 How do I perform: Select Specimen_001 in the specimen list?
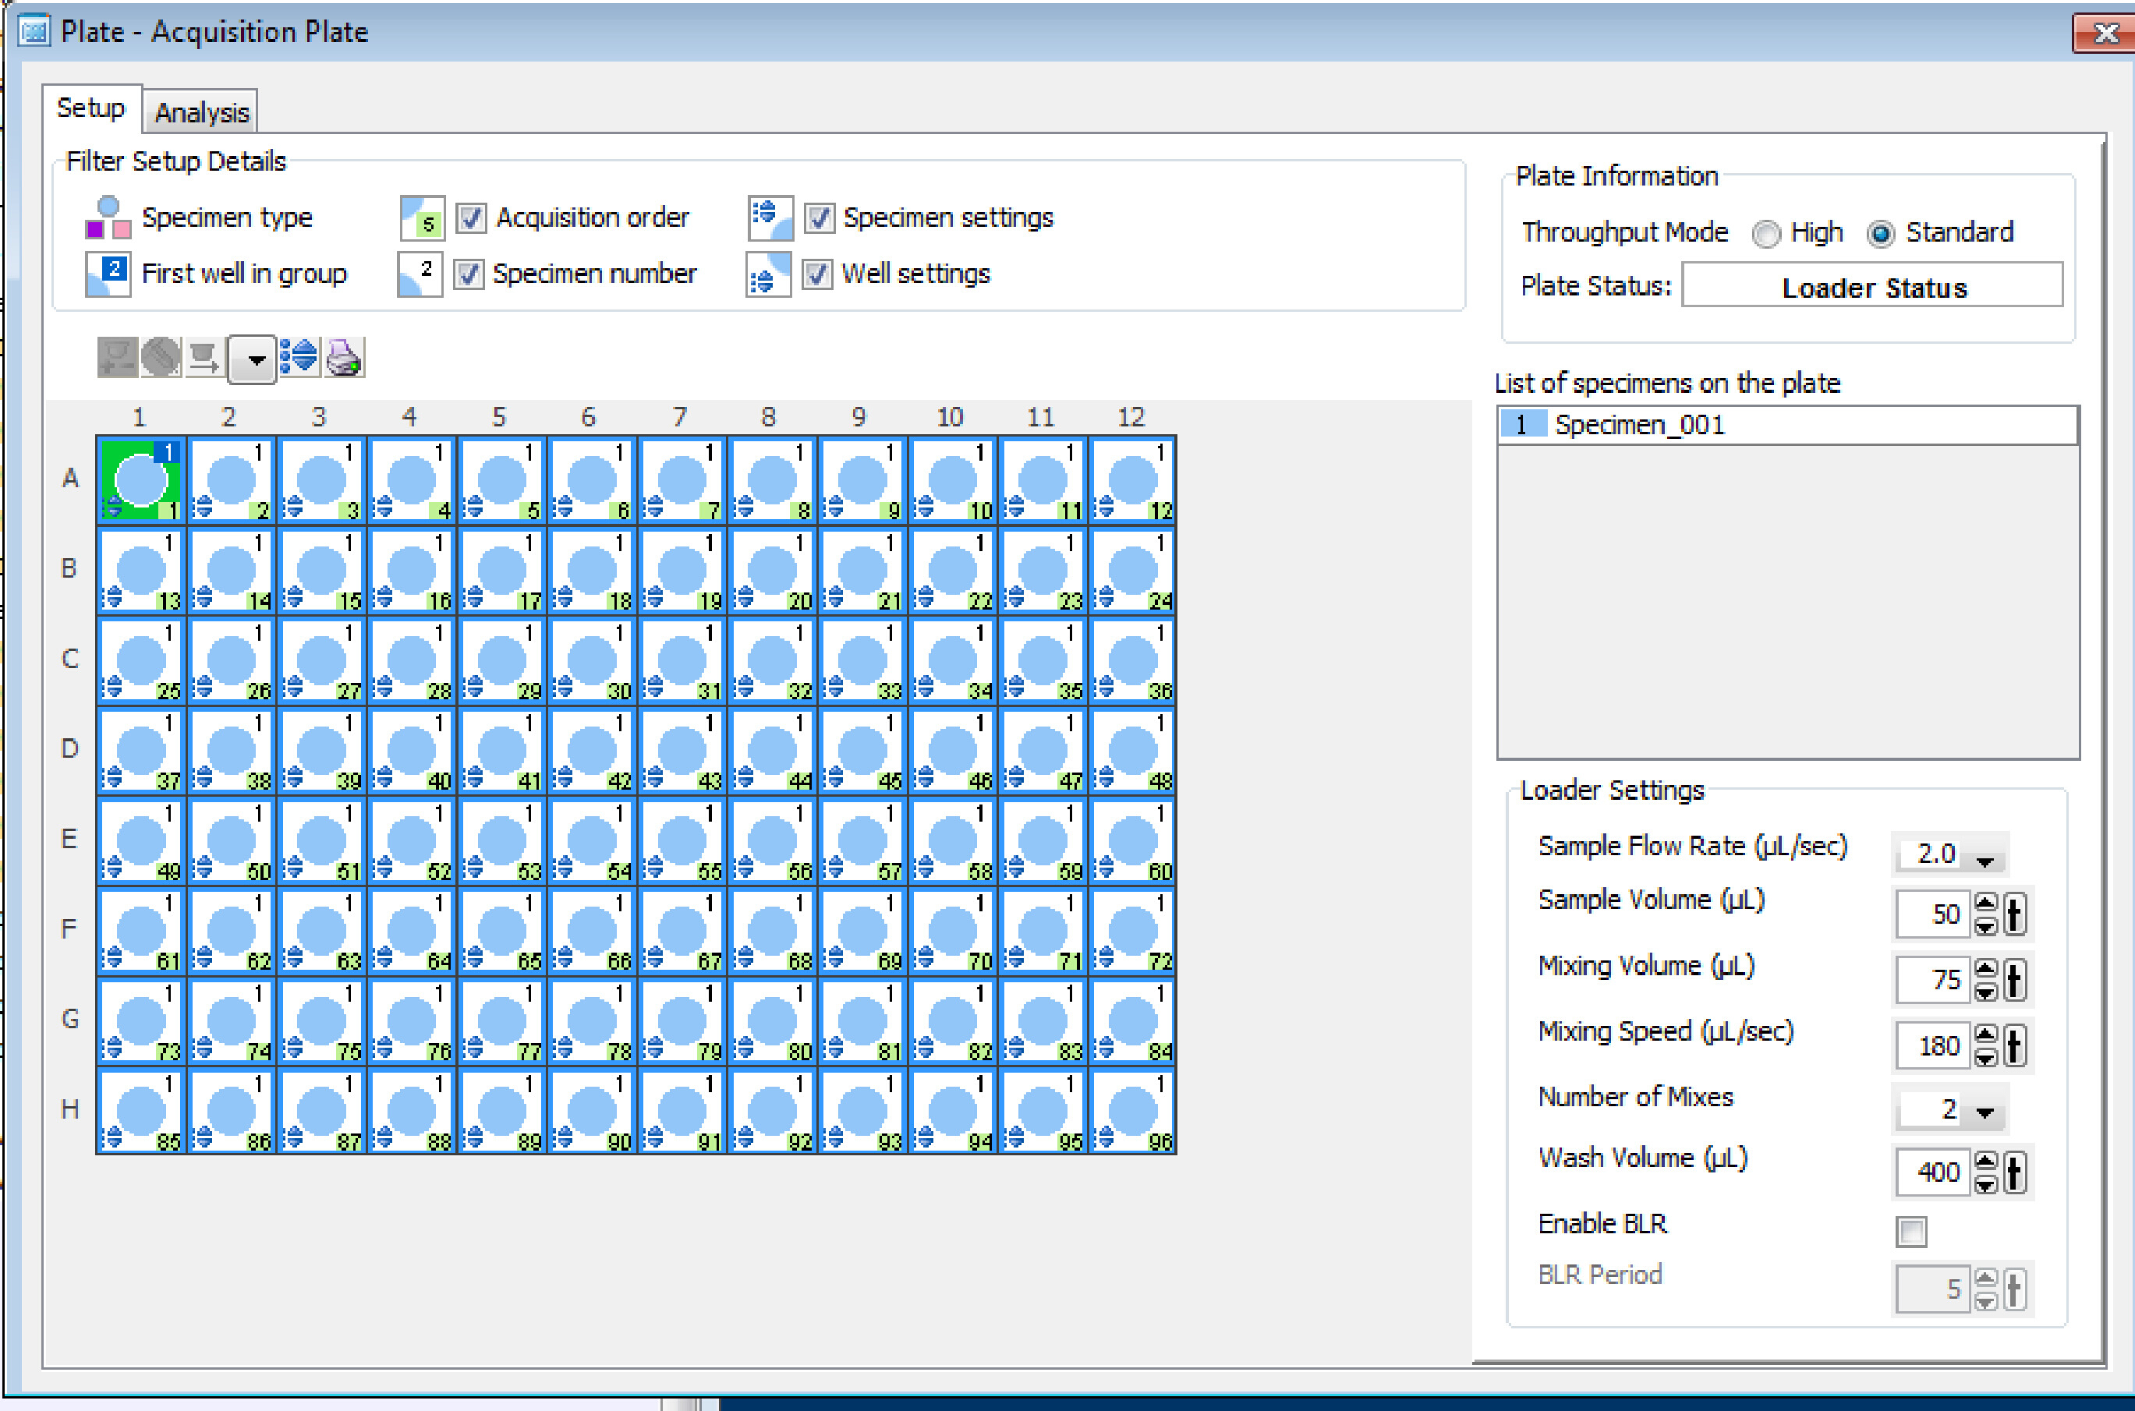click(1638, 425)
